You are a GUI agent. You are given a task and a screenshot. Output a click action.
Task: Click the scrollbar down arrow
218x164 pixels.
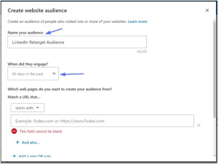tap(215, 156)
